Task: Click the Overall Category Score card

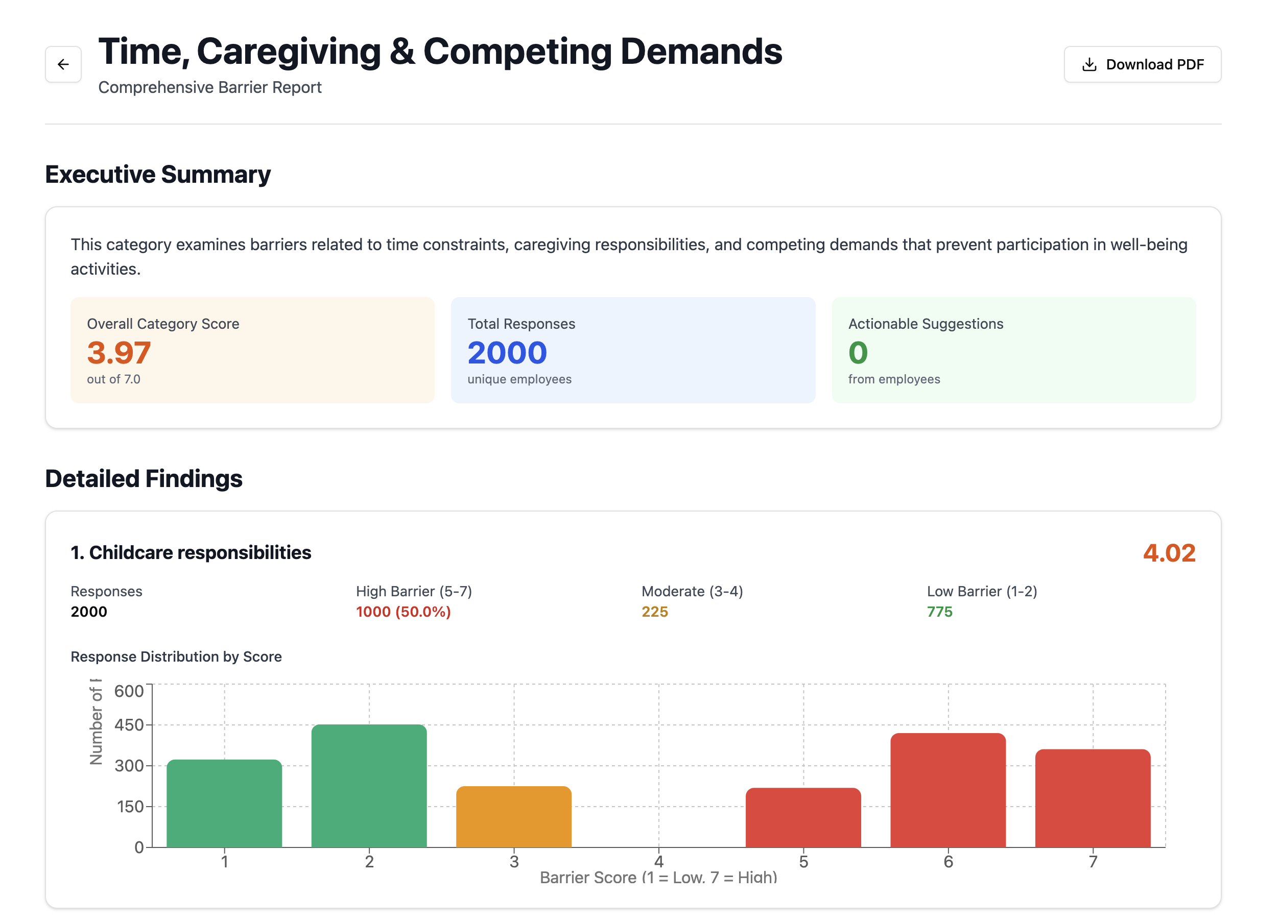Action: click(252, 349)
